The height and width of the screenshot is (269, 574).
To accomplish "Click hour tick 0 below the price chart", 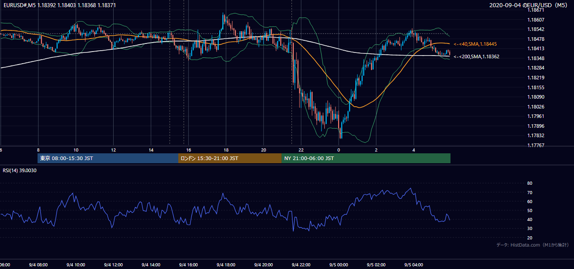I will click(x=339, y=150).
